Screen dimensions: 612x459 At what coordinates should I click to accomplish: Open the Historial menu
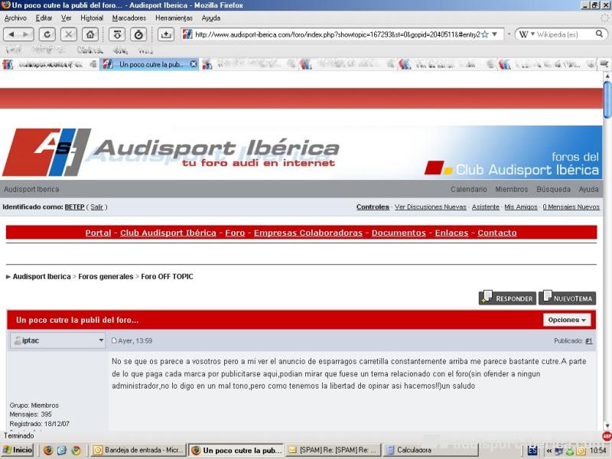click(92, 18)
